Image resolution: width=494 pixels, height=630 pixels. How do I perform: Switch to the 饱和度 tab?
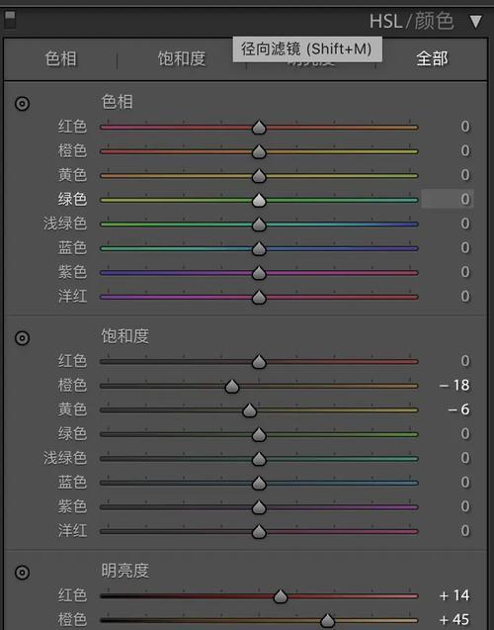(x=182, y=58)
